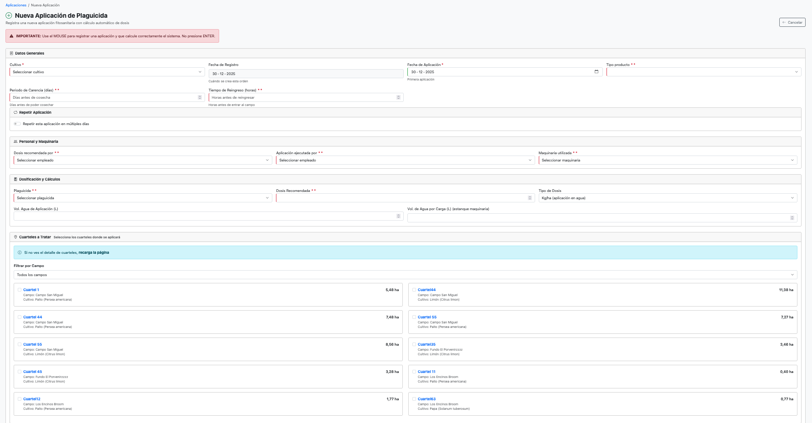Go to Aplicaciones breadcrumb
812x423 pixels.
(x=16, y=5)
